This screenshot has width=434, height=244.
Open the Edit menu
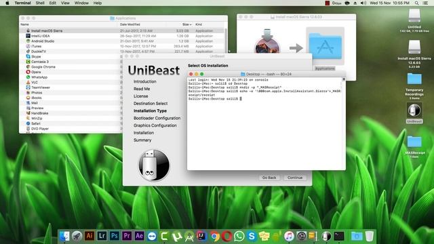point(53,3)
